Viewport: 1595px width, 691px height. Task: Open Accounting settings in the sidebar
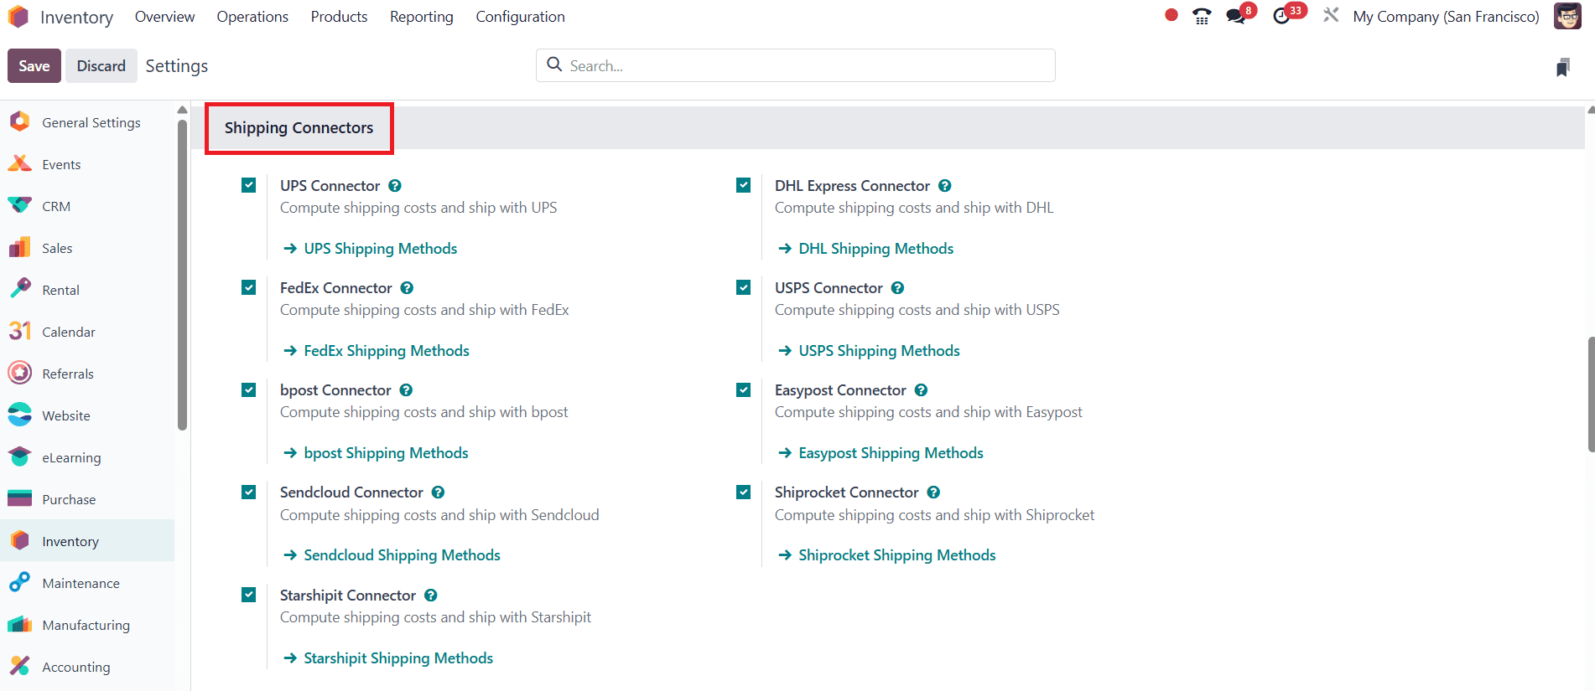tap(87, 667)
